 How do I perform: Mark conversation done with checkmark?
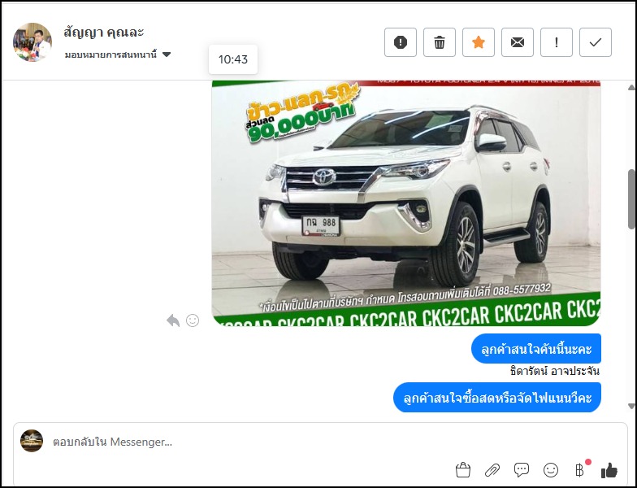[x=595, y=42]
